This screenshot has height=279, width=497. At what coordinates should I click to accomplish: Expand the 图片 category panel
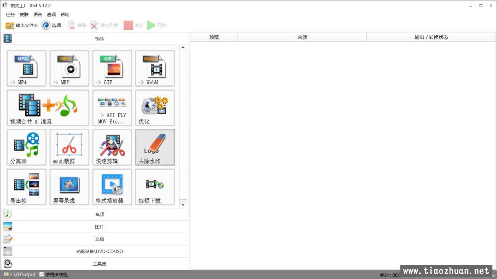tap(99, 227)
